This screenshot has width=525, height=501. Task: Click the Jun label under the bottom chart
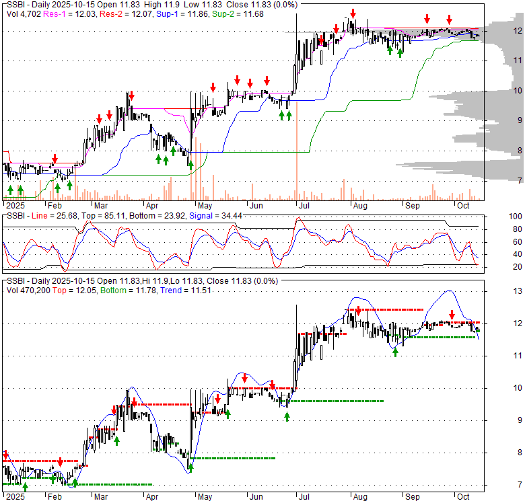coord(256,497)
